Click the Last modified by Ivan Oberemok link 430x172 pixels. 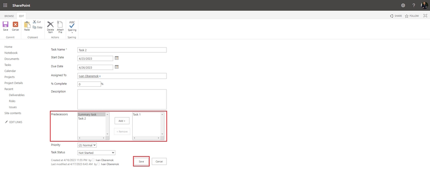point(110,164)
